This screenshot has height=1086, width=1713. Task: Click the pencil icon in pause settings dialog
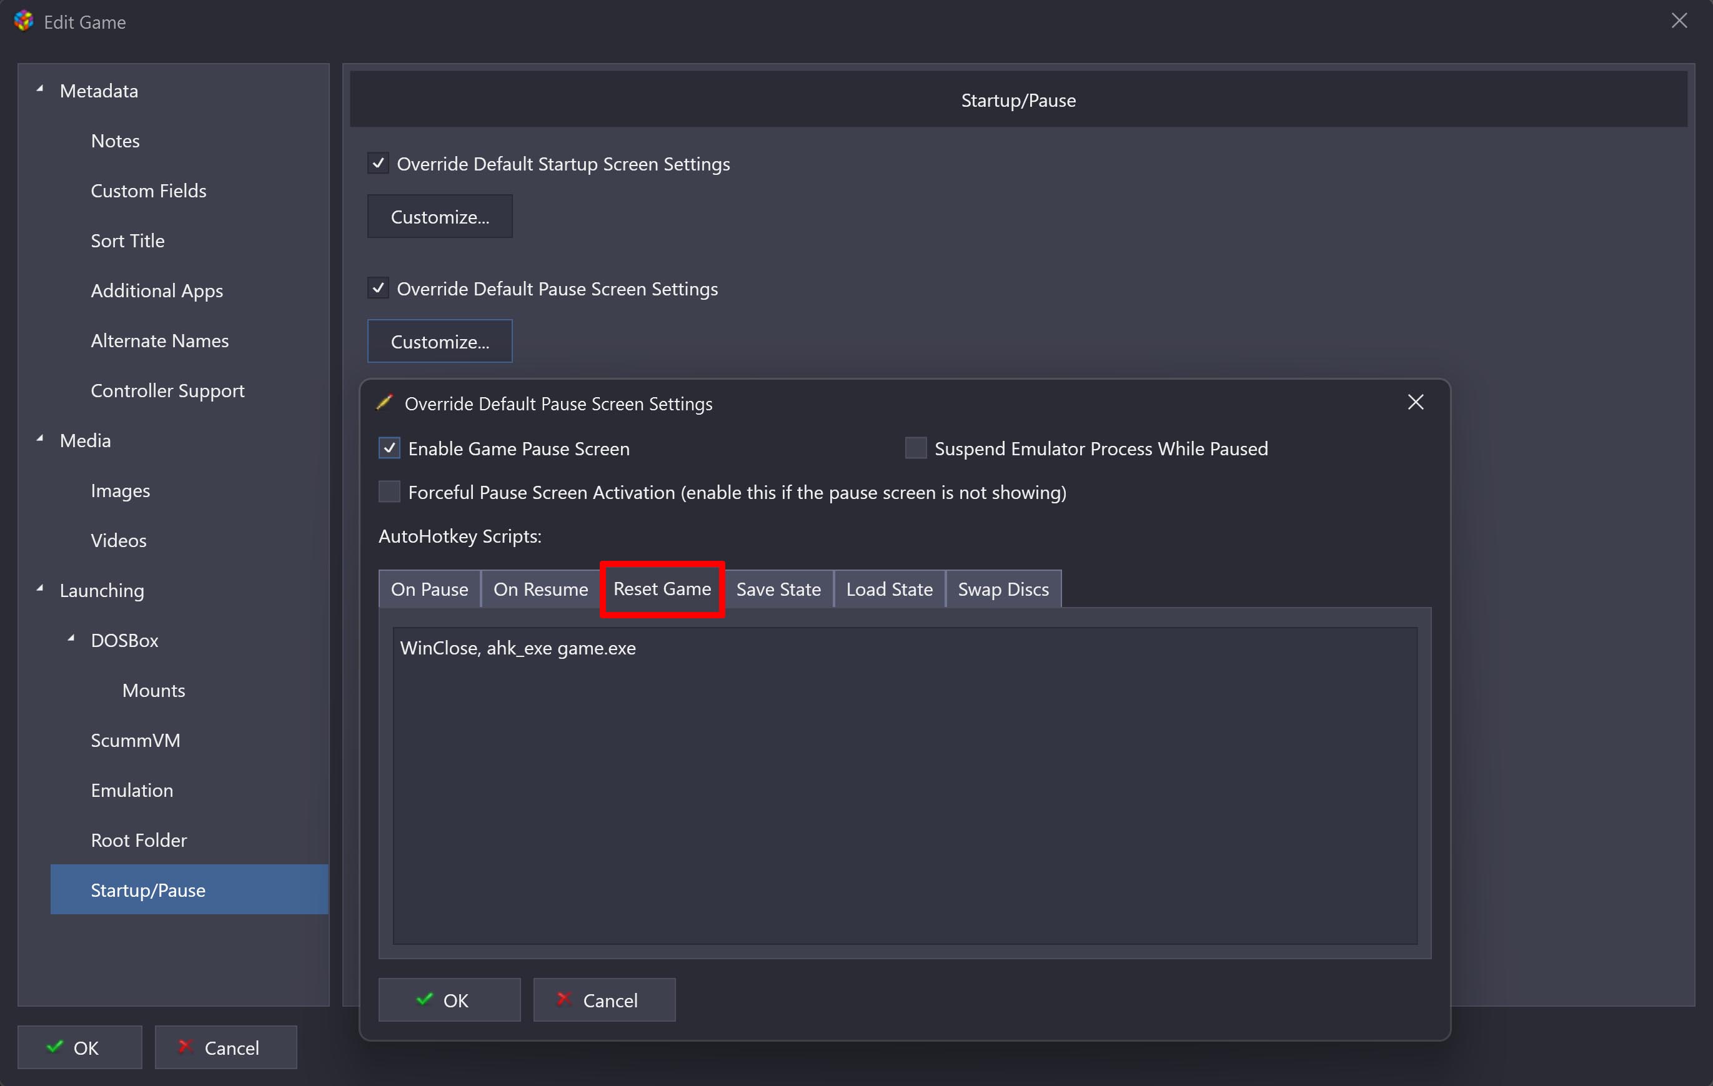[x=384, y=403]
